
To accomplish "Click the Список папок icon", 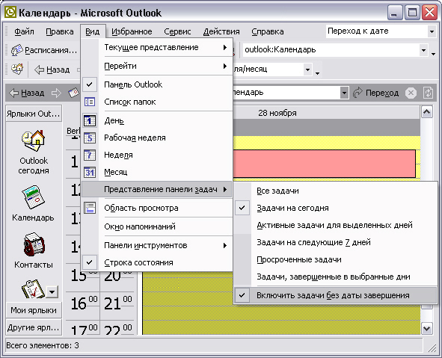I will [90, 102].
